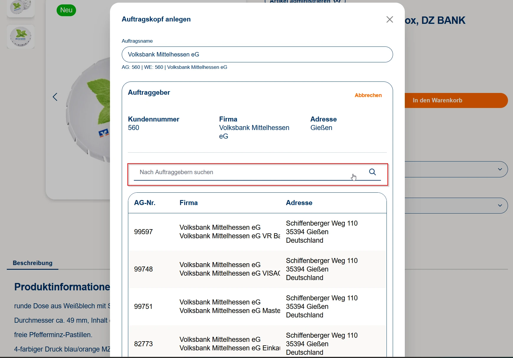Viewport: 513px width, 358px height.
Task: Select customer row with AG-Nr. 99597
Action: pyautogui.click(x=257, y=232)
